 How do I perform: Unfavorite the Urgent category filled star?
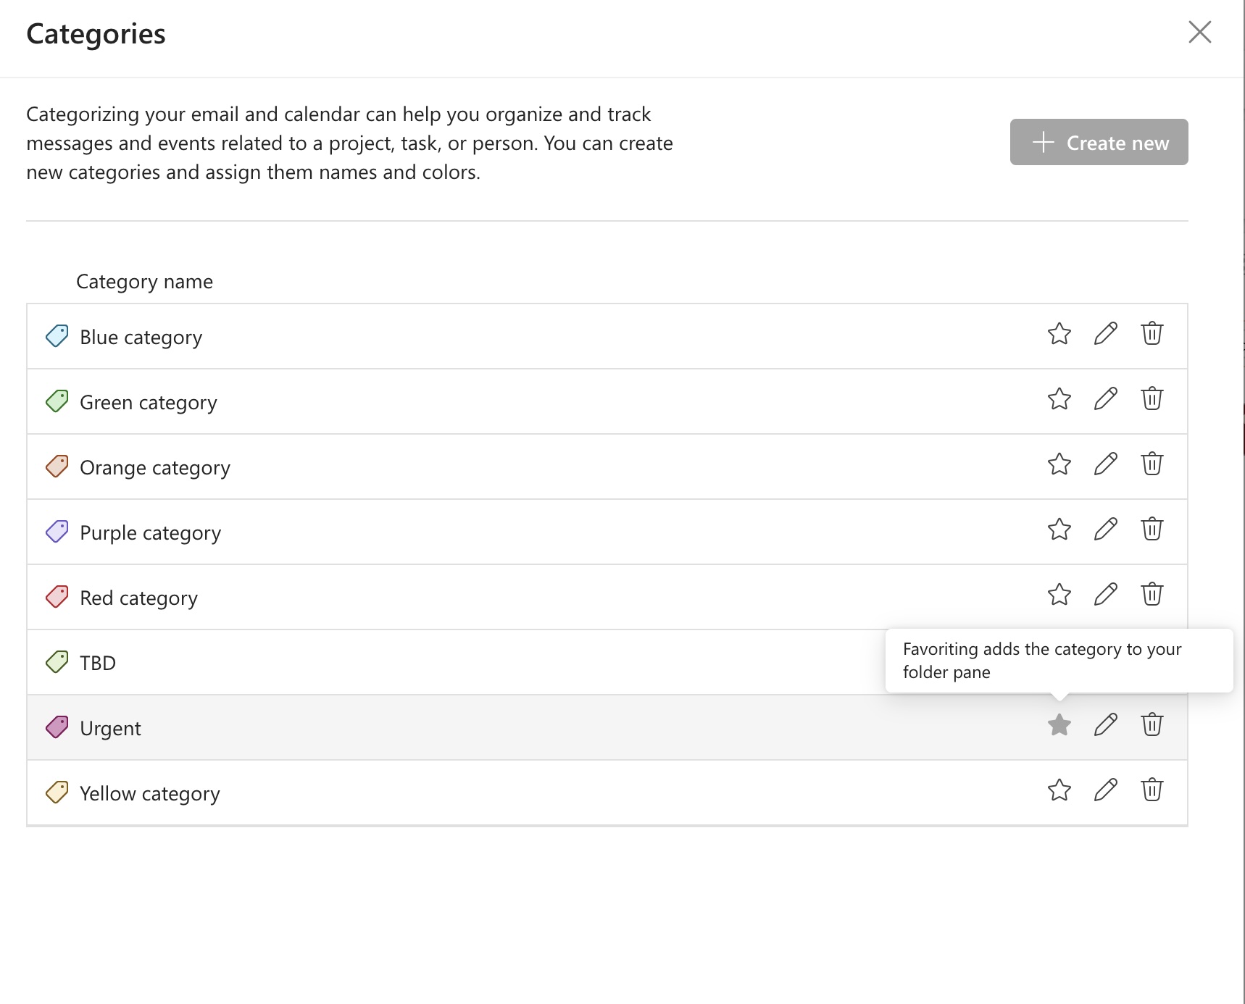tap(1059, 725)
